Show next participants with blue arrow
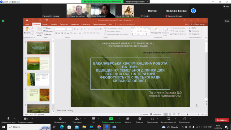This screenshot has width=231, height=130. click(x=193, y=11)
